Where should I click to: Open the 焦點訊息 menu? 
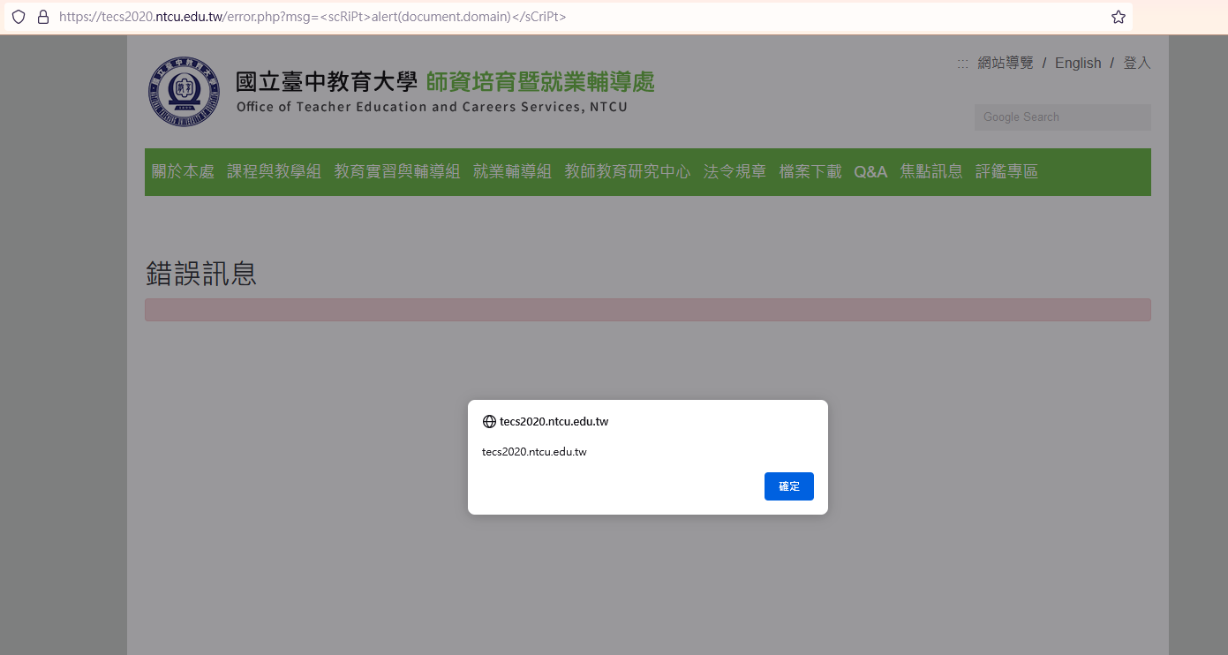[931, 172]
